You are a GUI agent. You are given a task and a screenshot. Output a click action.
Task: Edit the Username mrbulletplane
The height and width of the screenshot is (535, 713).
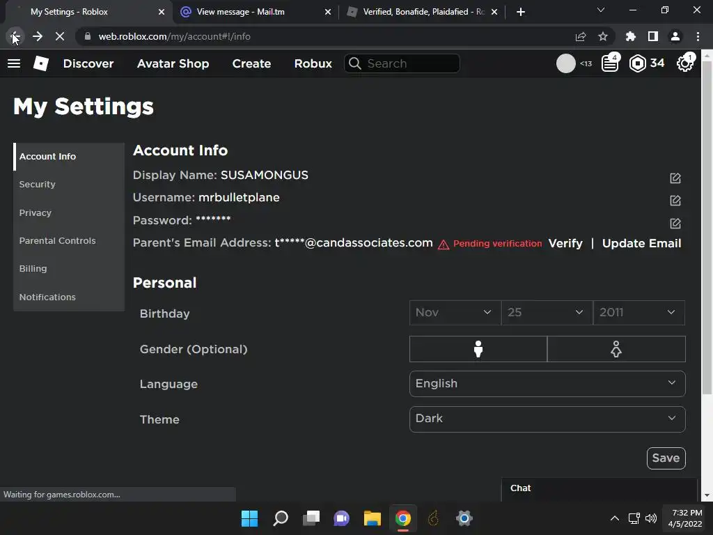tap(675, 200)
